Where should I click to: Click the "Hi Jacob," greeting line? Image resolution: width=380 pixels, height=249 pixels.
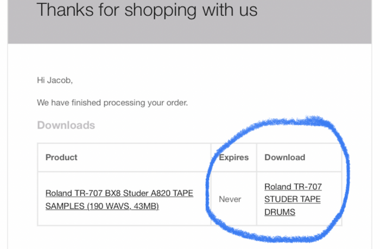[54, 80]
